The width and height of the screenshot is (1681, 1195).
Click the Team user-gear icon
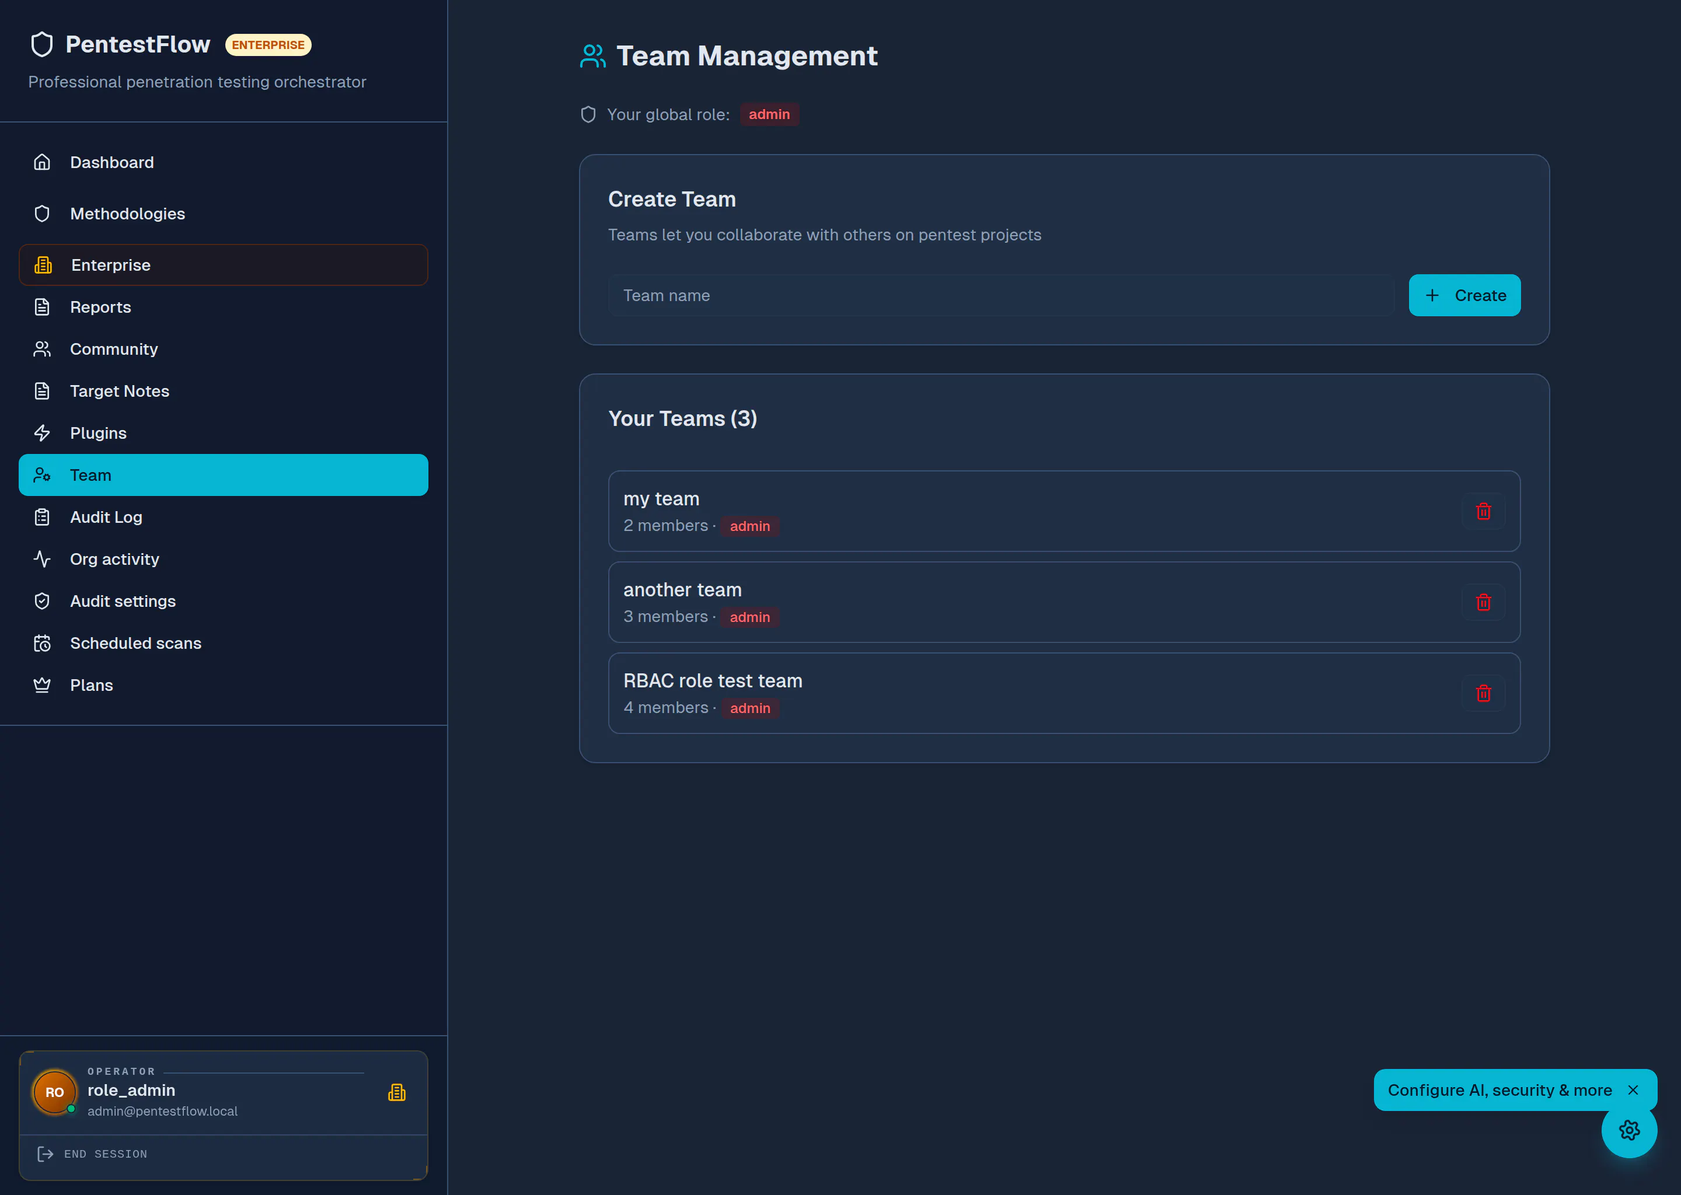point(42,474)
